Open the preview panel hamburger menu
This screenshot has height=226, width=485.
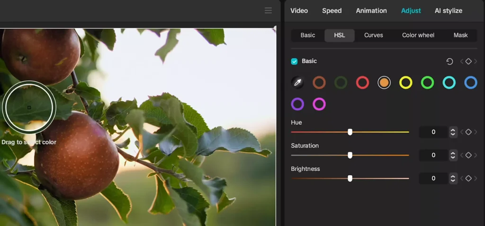point(268,10)
